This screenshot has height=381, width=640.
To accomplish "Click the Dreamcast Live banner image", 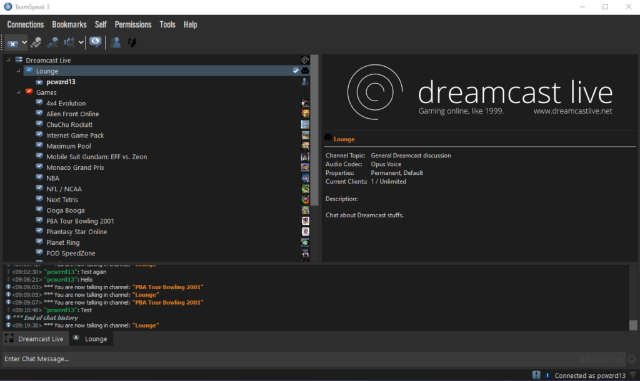I will (479, 92).
